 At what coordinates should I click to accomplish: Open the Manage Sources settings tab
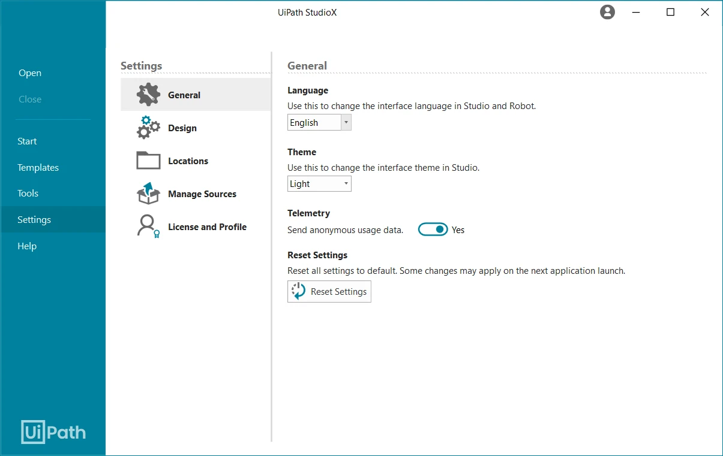tap(202, 194)
